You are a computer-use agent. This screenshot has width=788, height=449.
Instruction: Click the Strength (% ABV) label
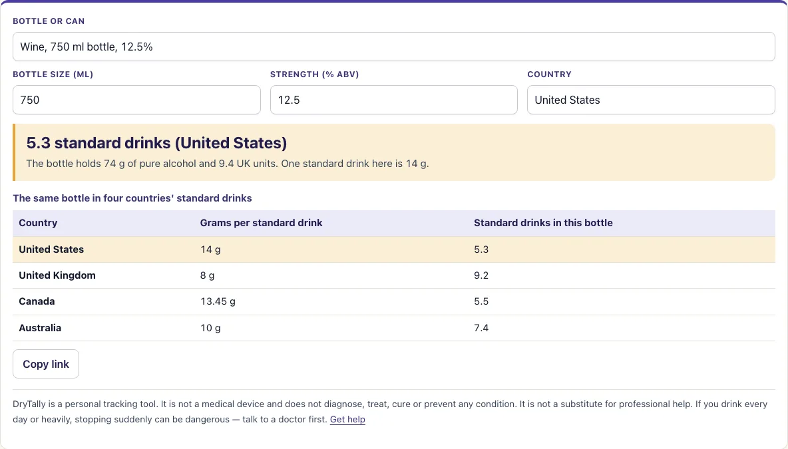(315, 75)
